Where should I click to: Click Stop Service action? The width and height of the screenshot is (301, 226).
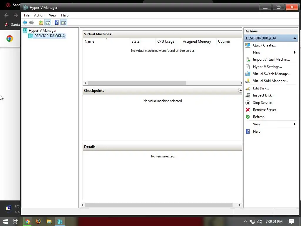[262, 103]
